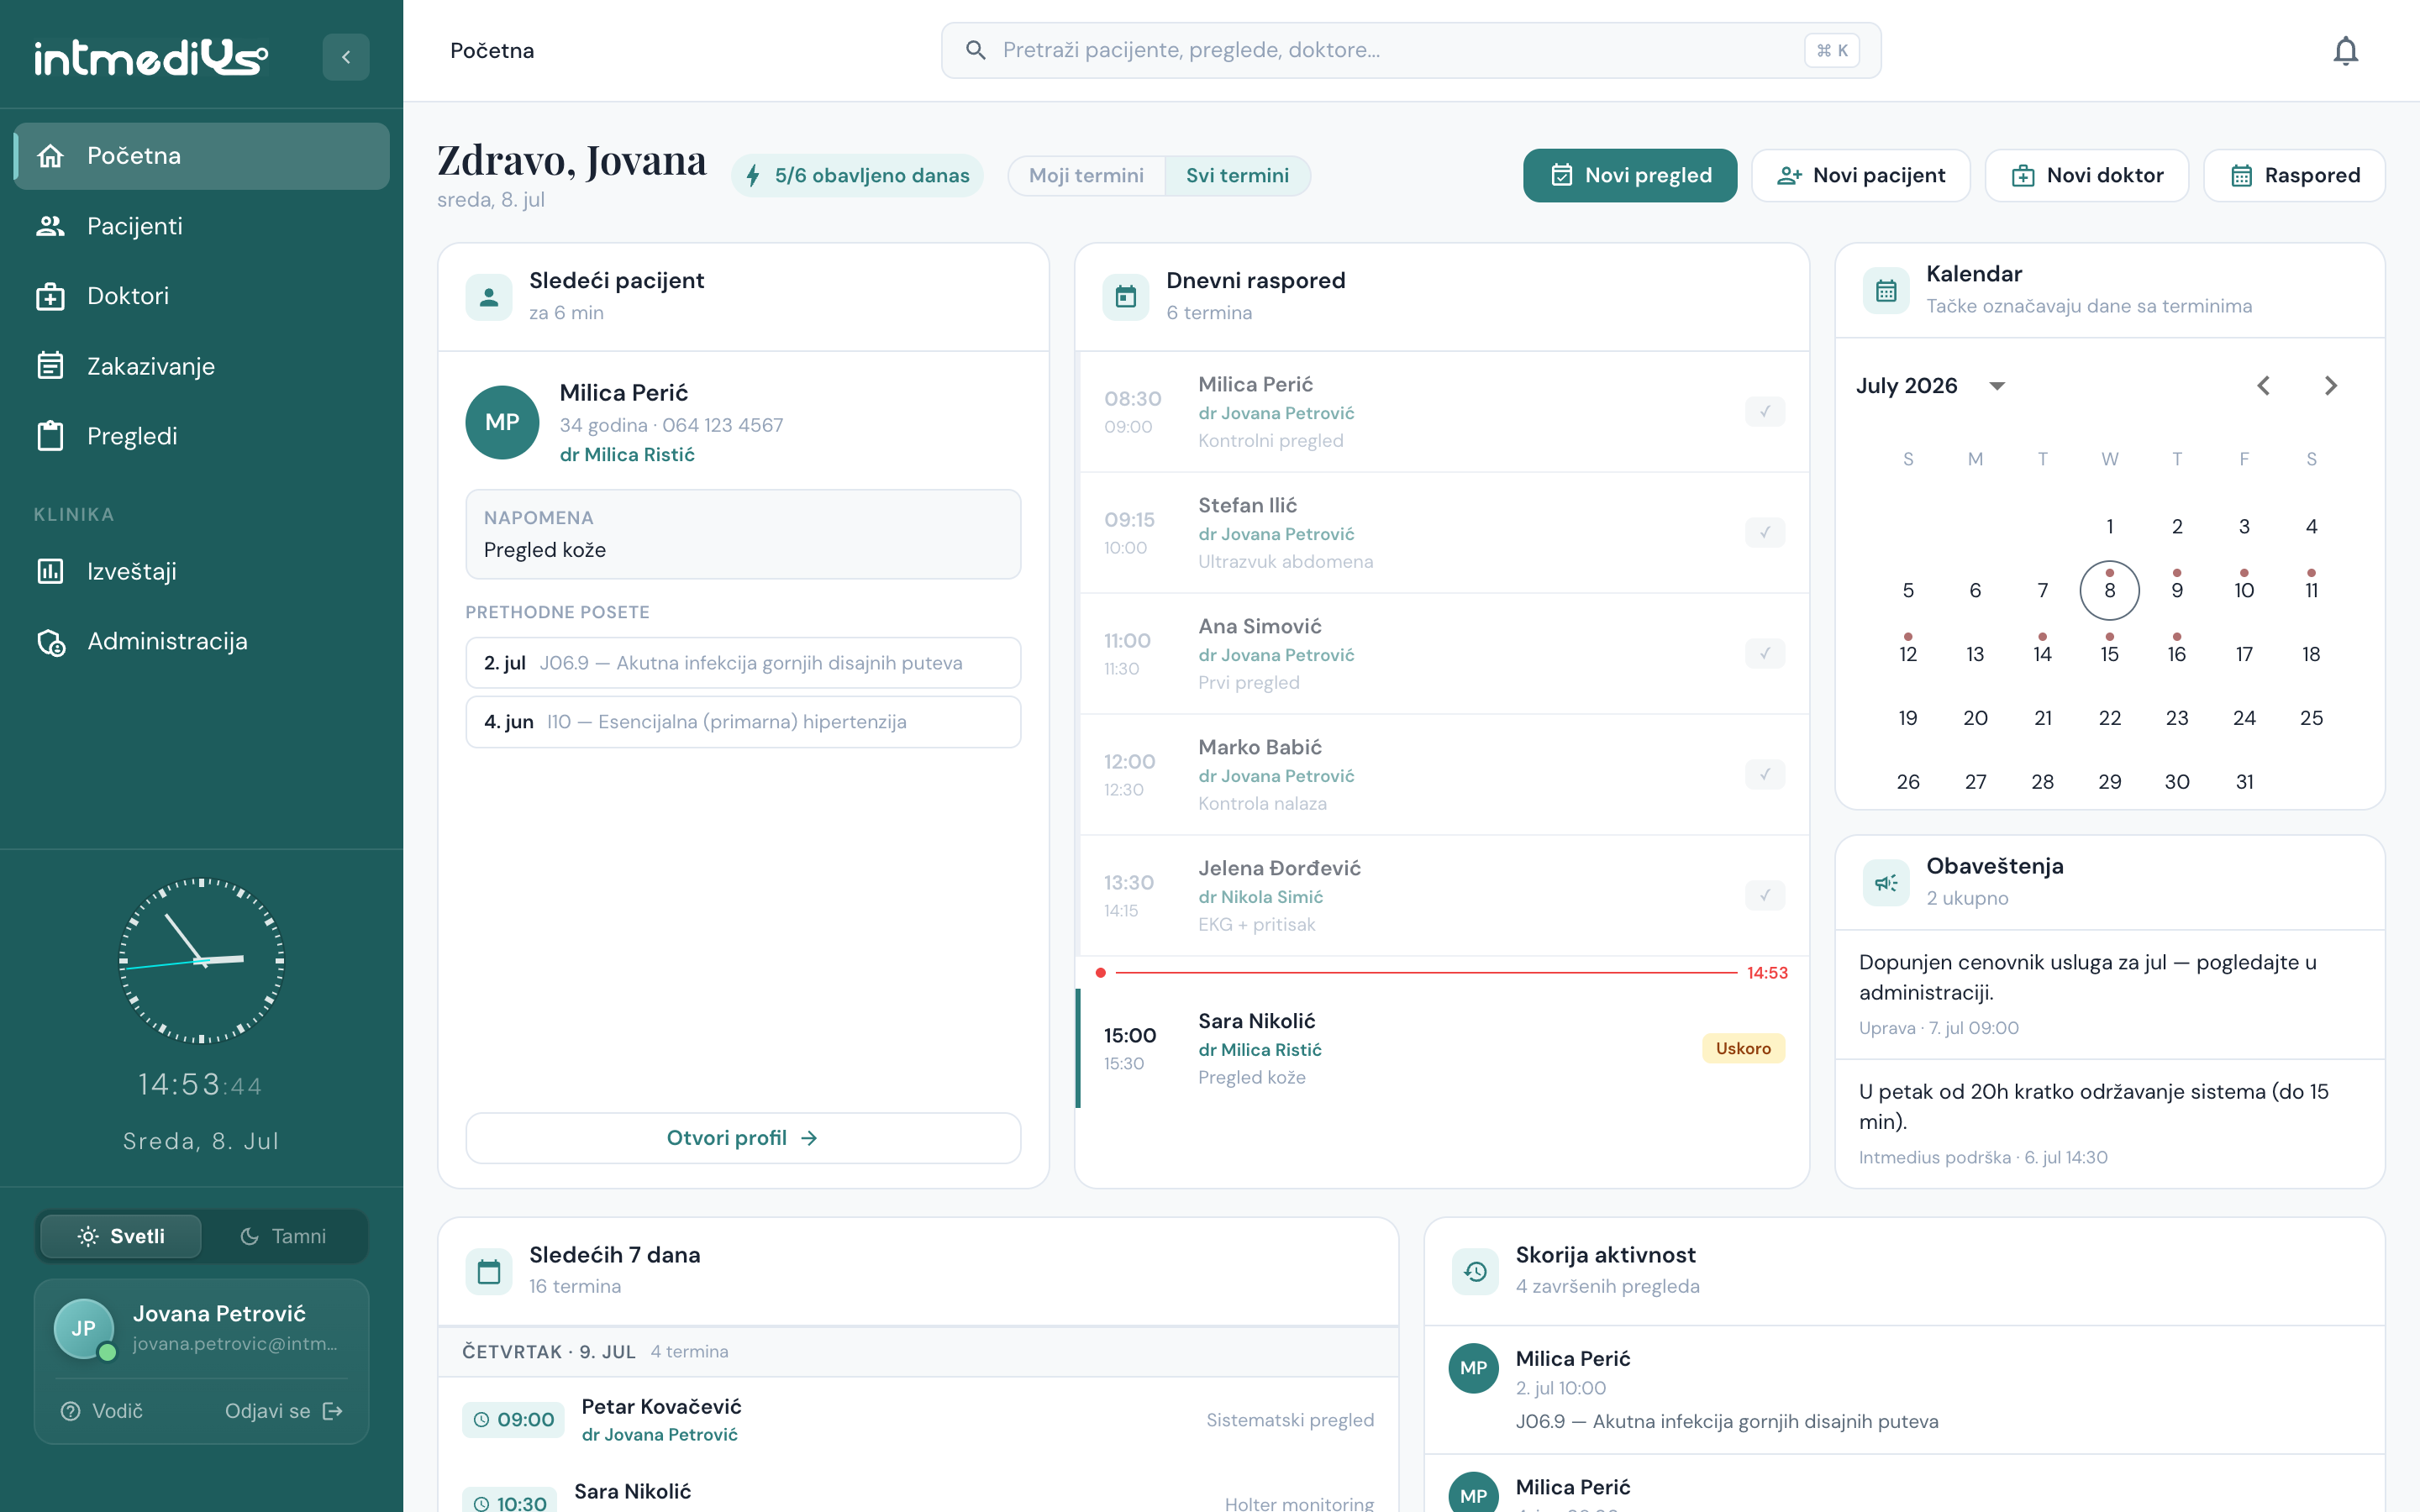This screenshot has height=1512, width=2420.
Task: Select Moji termini filter
Action: click(1086, 175)
